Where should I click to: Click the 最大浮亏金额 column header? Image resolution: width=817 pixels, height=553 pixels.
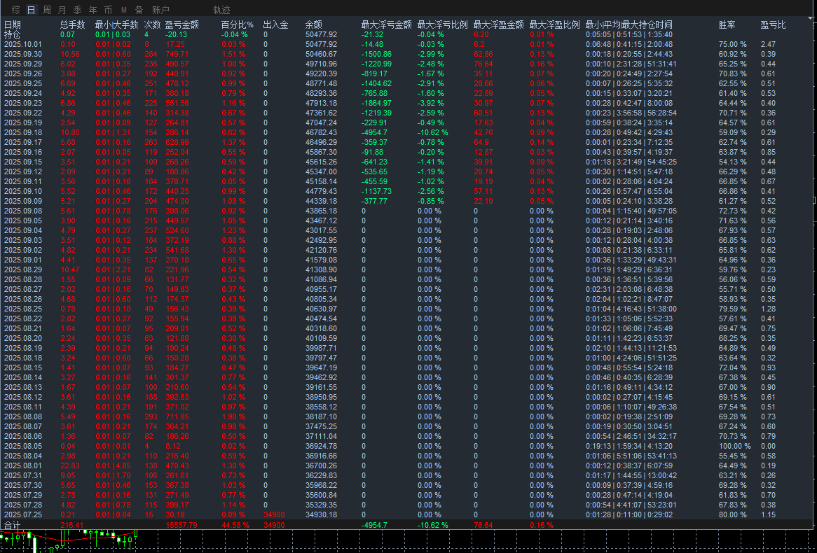click(386, 24)
